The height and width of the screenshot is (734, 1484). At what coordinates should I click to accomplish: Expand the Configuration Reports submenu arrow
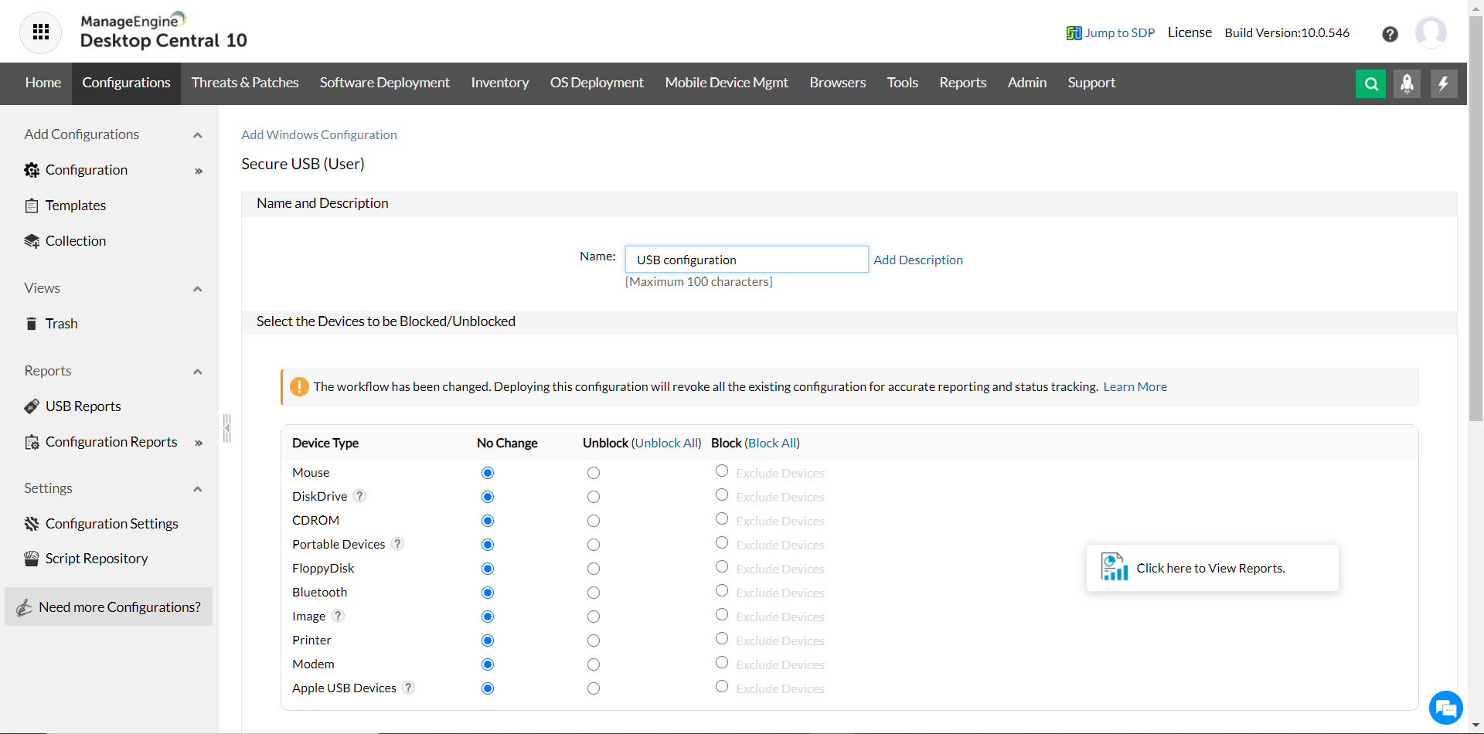click(x=199, y=443)
